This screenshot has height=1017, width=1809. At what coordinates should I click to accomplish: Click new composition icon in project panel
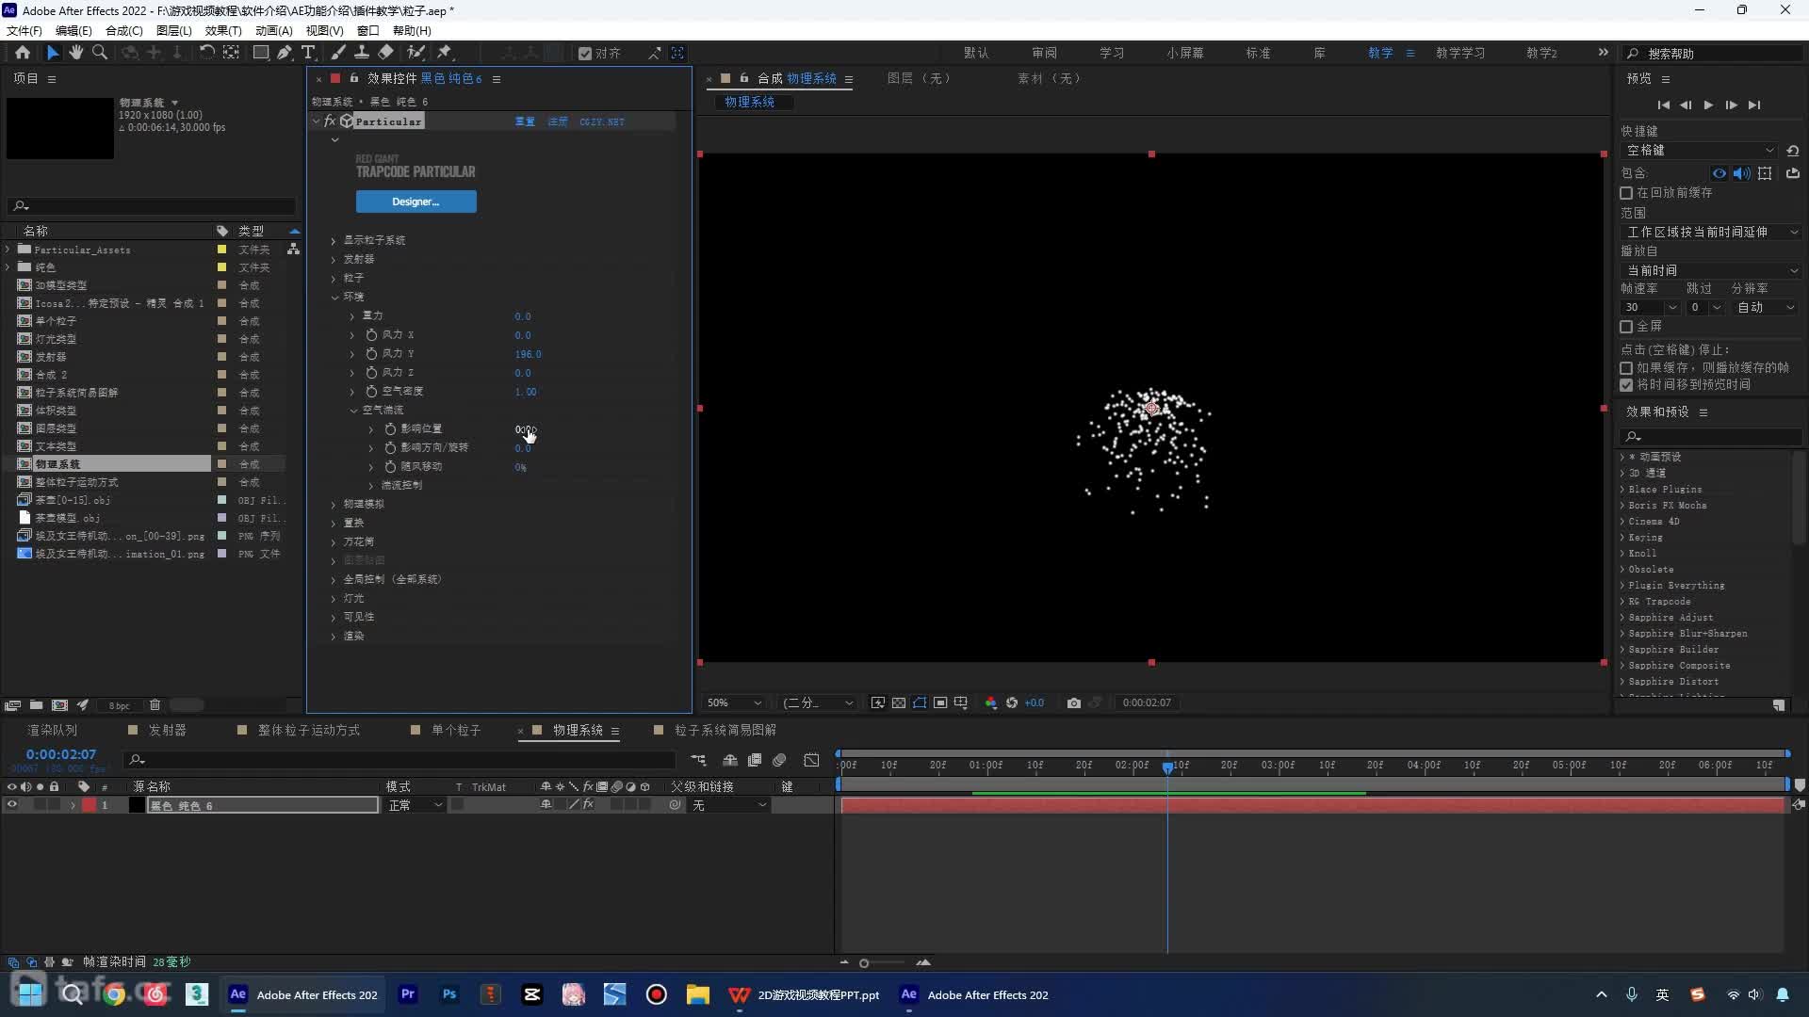59,705
